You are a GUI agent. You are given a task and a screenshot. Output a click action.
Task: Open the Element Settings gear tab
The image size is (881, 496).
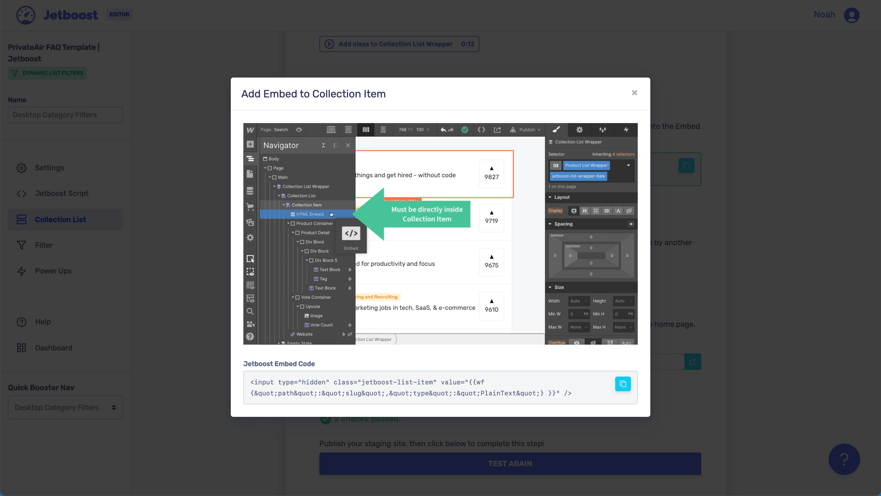(x=580, y=130)
